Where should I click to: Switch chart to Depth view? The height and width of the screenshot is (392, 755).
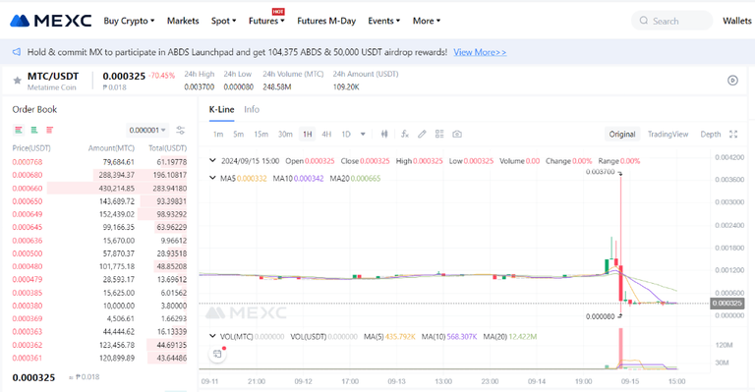[711, 135]
